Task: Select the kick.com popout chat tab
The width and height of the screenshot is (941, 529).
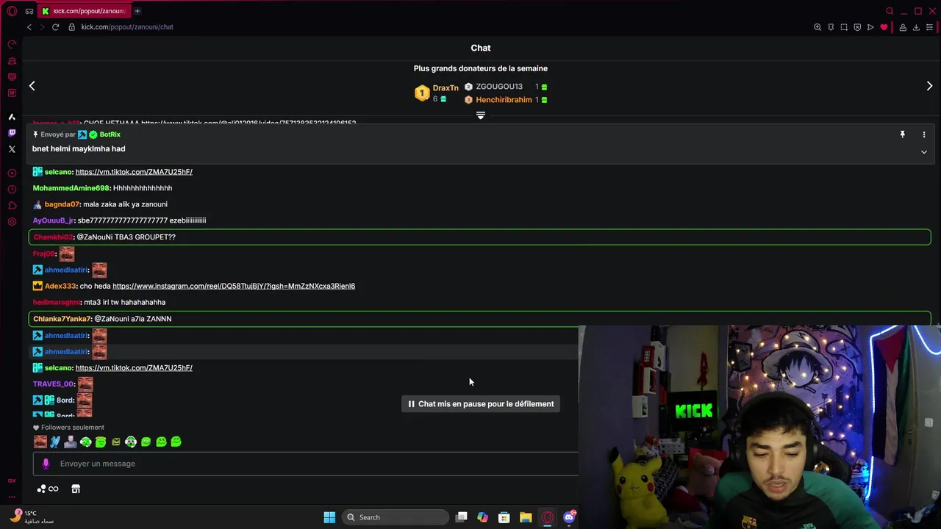Action: 83,11
